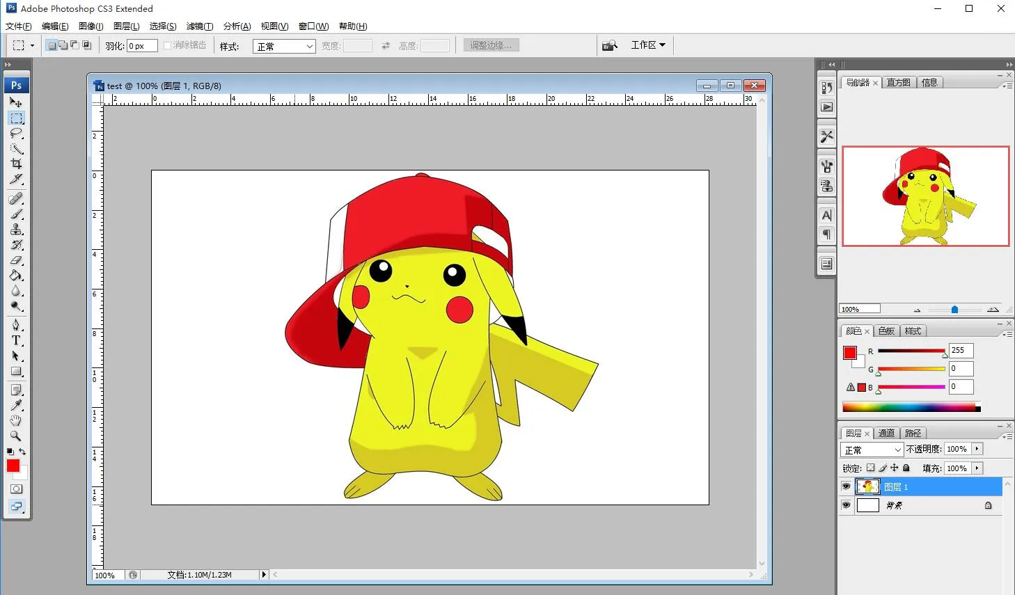
Task: Click the 羽化 feather input field
Action: [141, 46]
